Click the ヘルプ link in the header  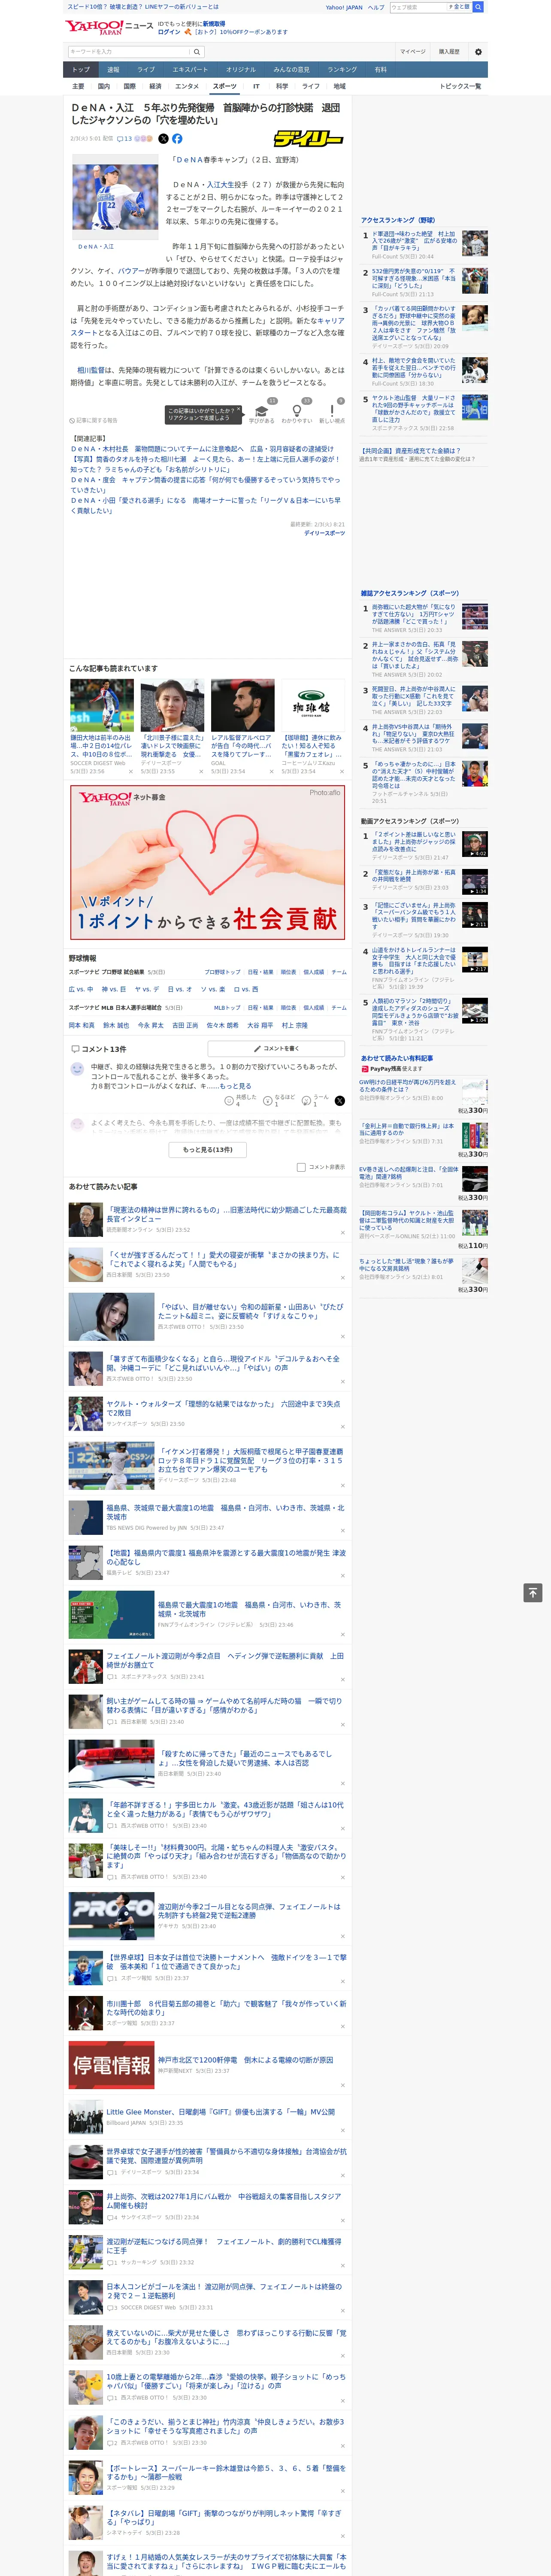pos(375,7)
